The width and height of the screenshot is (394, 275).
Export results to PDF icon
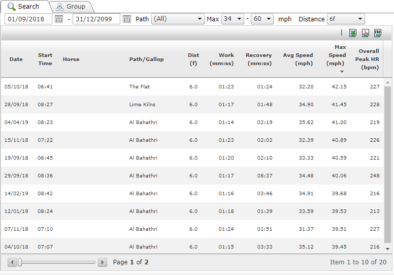pyautogui.click(x=366, y=33)
